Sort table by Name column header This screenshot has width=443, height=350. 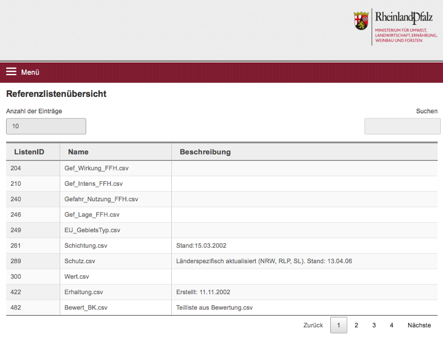[x=78, y=152]
